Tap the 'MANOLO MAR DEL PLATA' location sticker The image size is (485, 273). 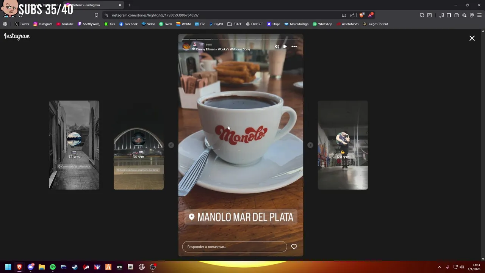tap(241, 217)
